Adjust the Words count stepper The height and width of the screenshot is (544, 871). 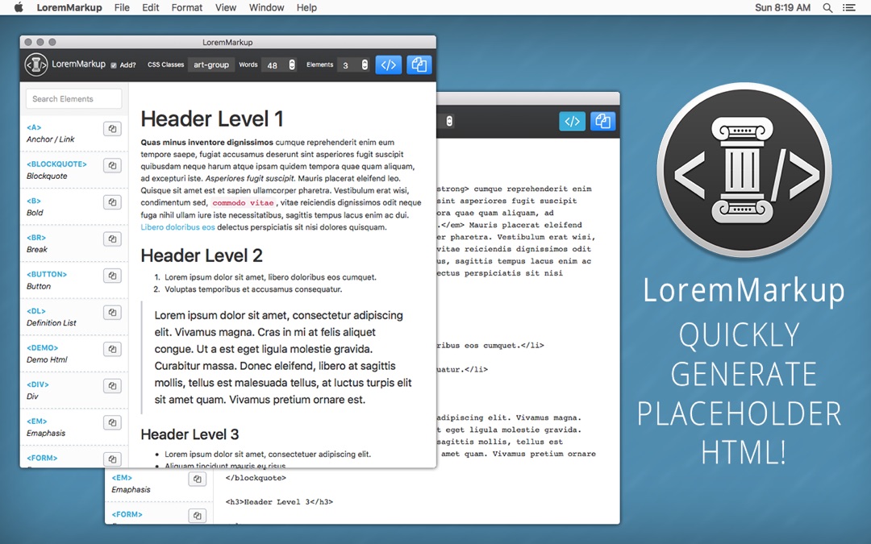tap(292, 64)
